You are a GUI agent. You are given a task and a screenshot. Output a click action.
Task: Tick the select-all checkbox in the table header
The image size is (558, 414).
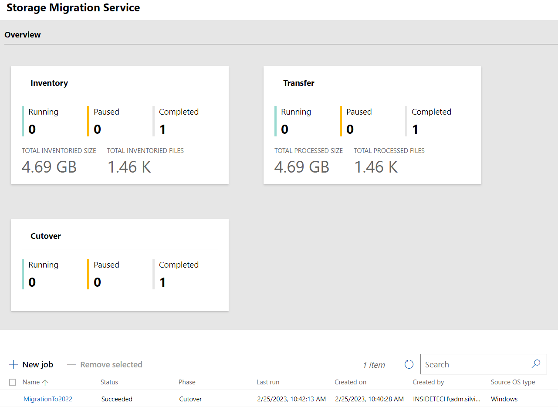pyautogui.click(x=13, y=382)
